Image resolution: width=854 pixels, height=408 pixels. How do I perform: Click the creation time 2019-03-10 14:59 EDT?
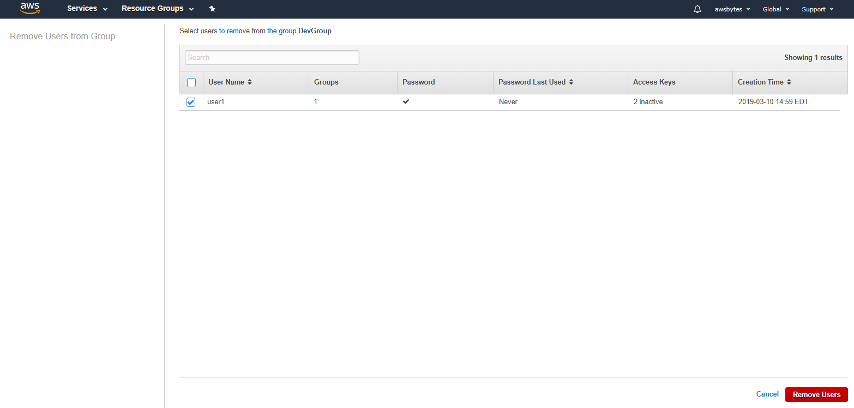coord(773,102)
